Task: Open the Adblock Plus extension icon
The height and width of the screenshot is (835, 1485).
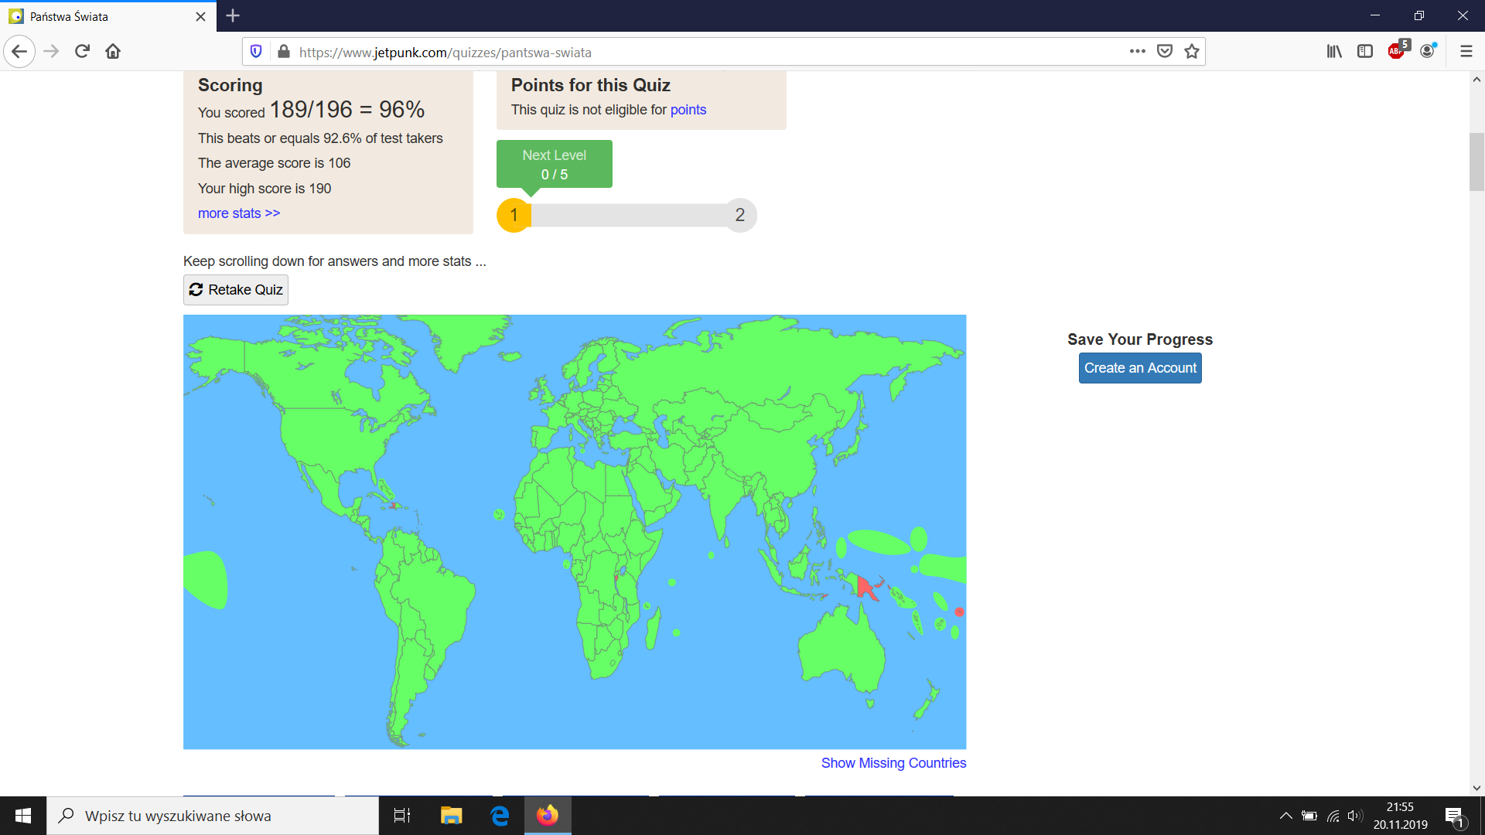Action: pos(1397,51)
